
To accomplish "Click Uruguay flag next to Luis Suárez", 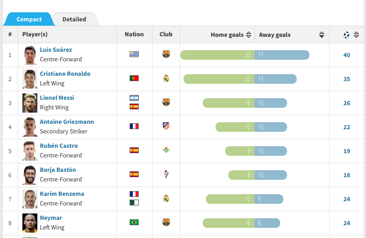I will pos(134,54).
